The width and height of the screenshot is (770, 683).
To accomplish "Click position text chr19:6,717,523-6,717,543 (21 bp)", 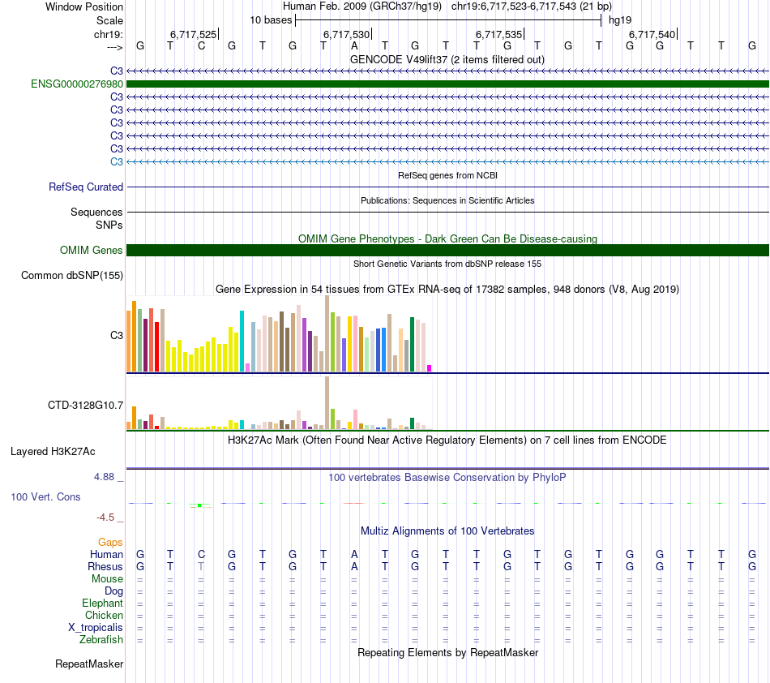I will (x=532, y=6).
